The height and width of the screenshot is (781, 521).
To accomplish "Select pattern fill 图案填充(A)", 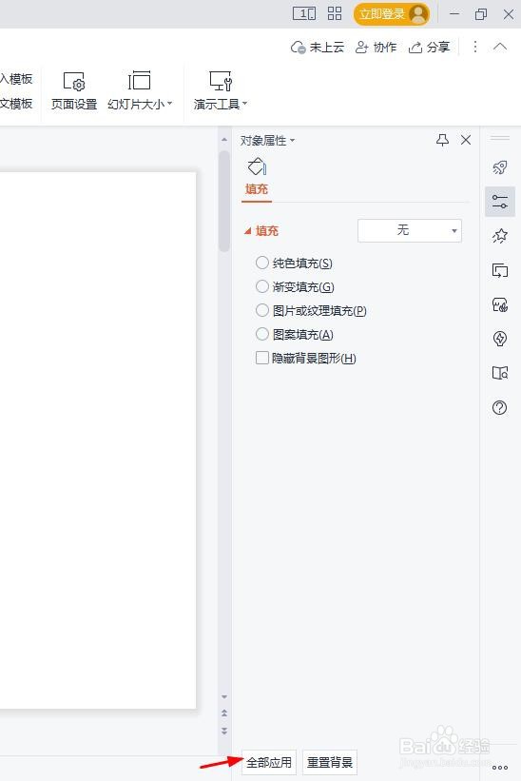I will [294, 334].
